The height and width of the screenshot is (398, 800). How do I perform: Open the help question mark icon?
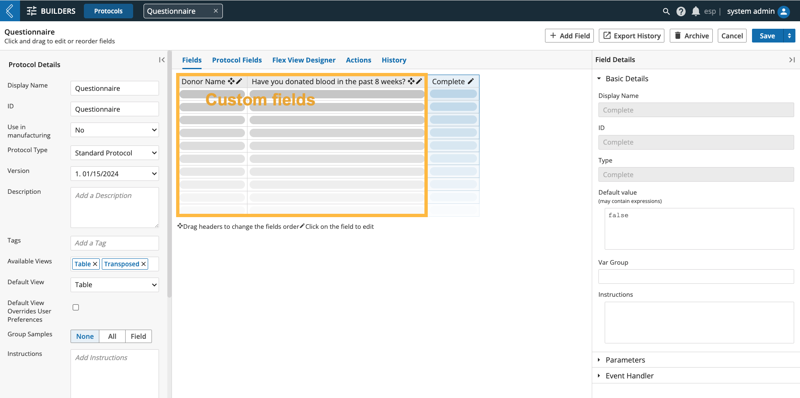click(681, 11)
